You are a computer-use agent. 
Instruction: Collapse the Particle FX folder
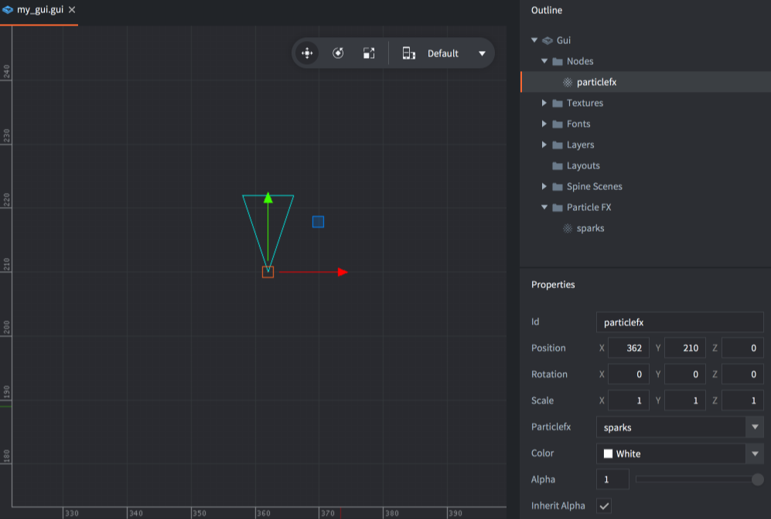[544, 207]
